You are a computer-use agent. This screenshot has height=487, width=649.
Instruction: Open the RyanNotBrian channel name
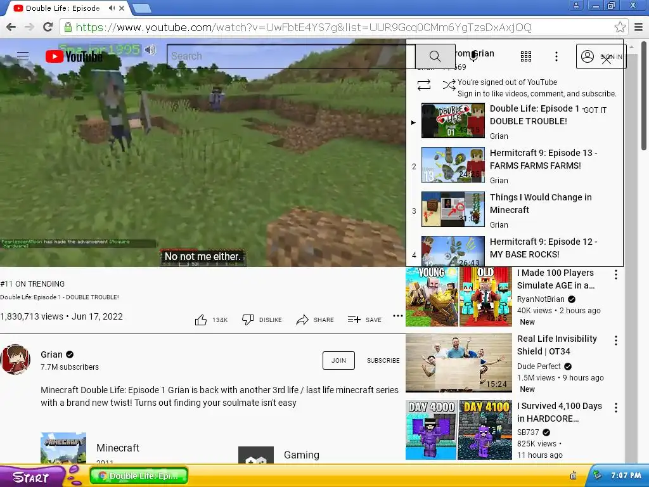click(x=541, y=299)
